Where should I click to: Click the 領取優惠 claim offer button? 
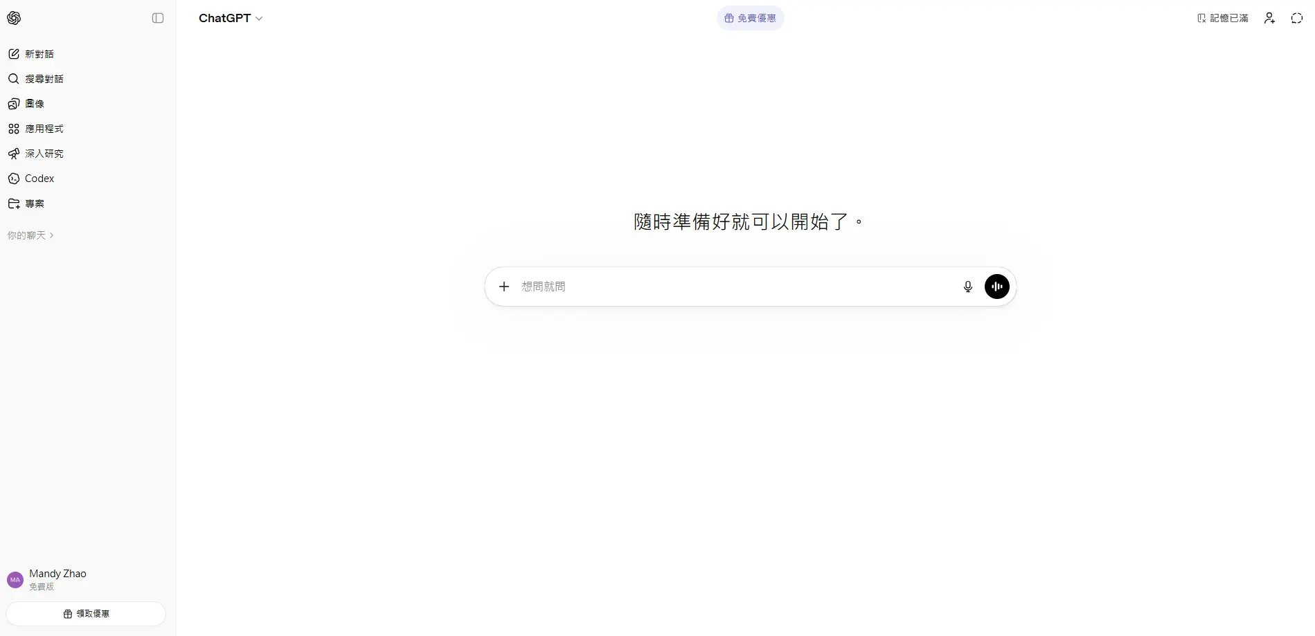tap(85, 613)
